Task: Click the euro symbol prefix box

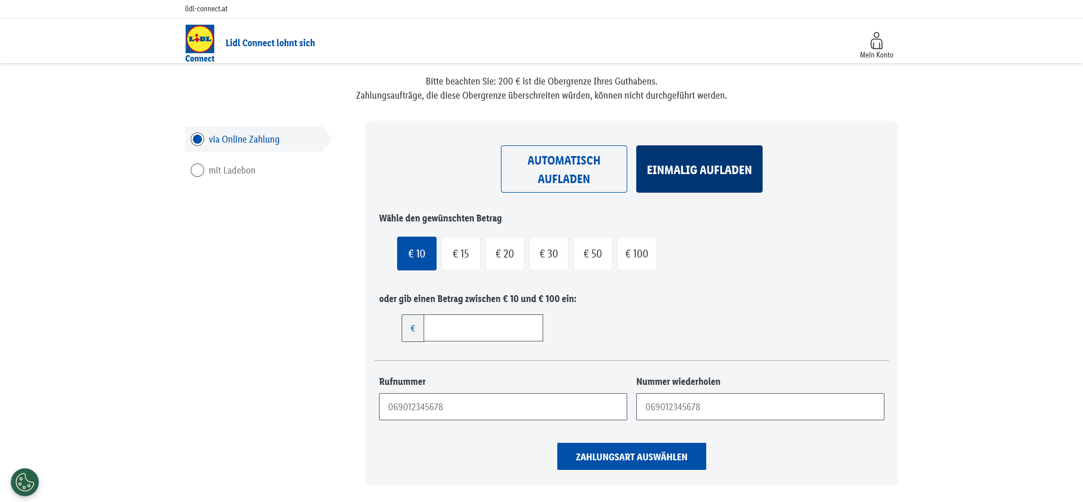Action: (x=413, y=328)
